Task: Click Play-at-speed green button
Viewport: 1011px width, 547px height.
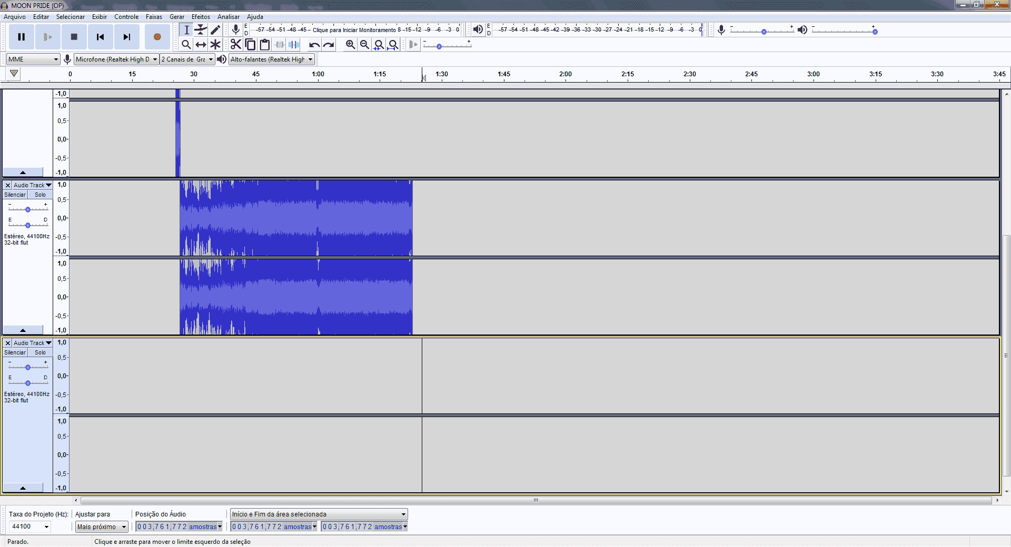Action: (x=413, y=45)
